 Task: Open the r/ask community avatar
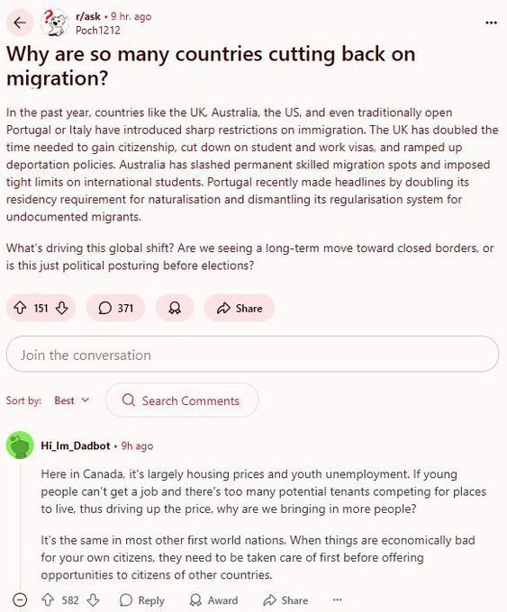[x=54, y=23]
